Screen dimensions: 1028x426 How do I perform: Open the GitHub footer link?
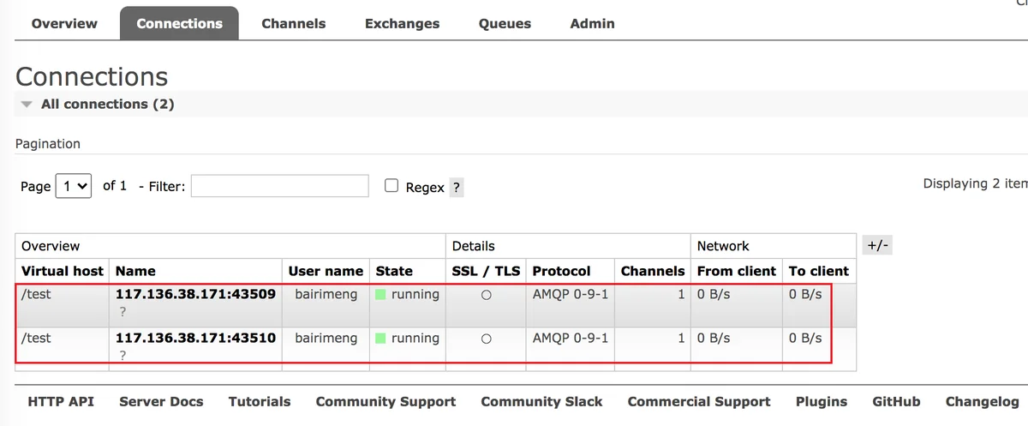[x=896, y=401]
